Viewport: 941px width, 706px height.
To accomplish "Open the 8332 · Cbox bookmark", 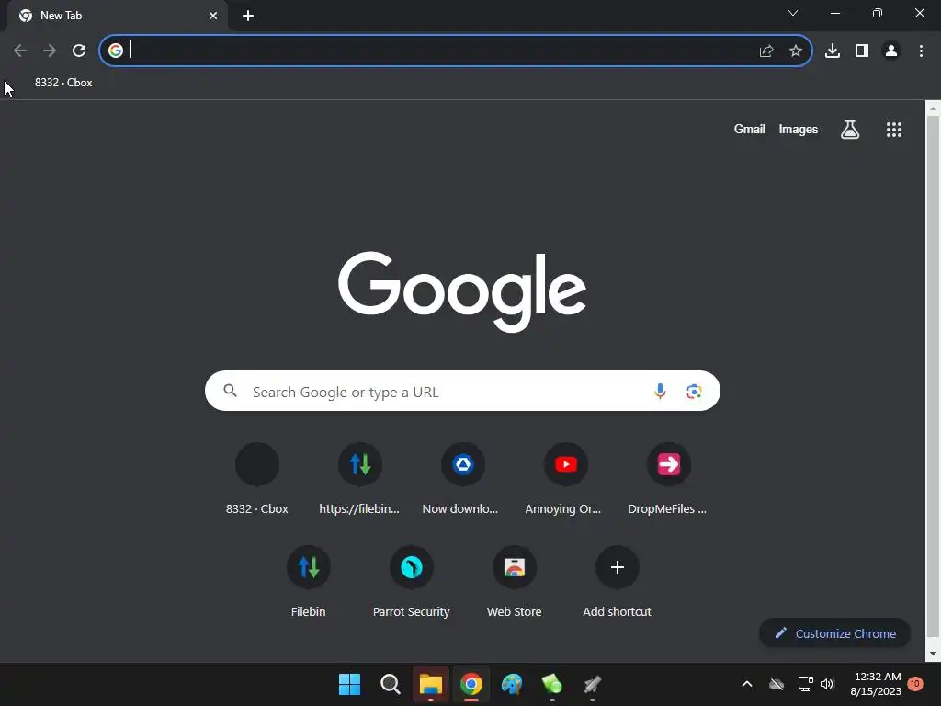I will click(63, 83).
